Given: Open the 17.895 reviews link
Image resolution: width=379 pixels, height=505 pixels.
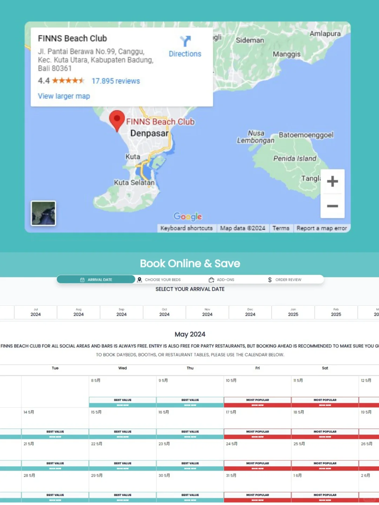Looking at the screenshot, I should pos(116,81).
